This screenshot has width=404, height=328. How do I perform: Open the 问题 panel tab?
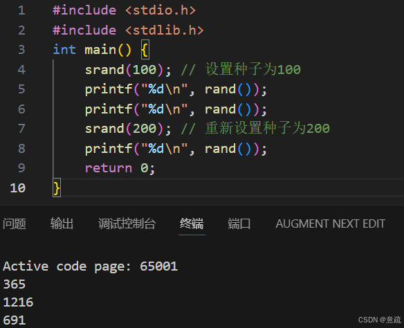click(15, 224)
